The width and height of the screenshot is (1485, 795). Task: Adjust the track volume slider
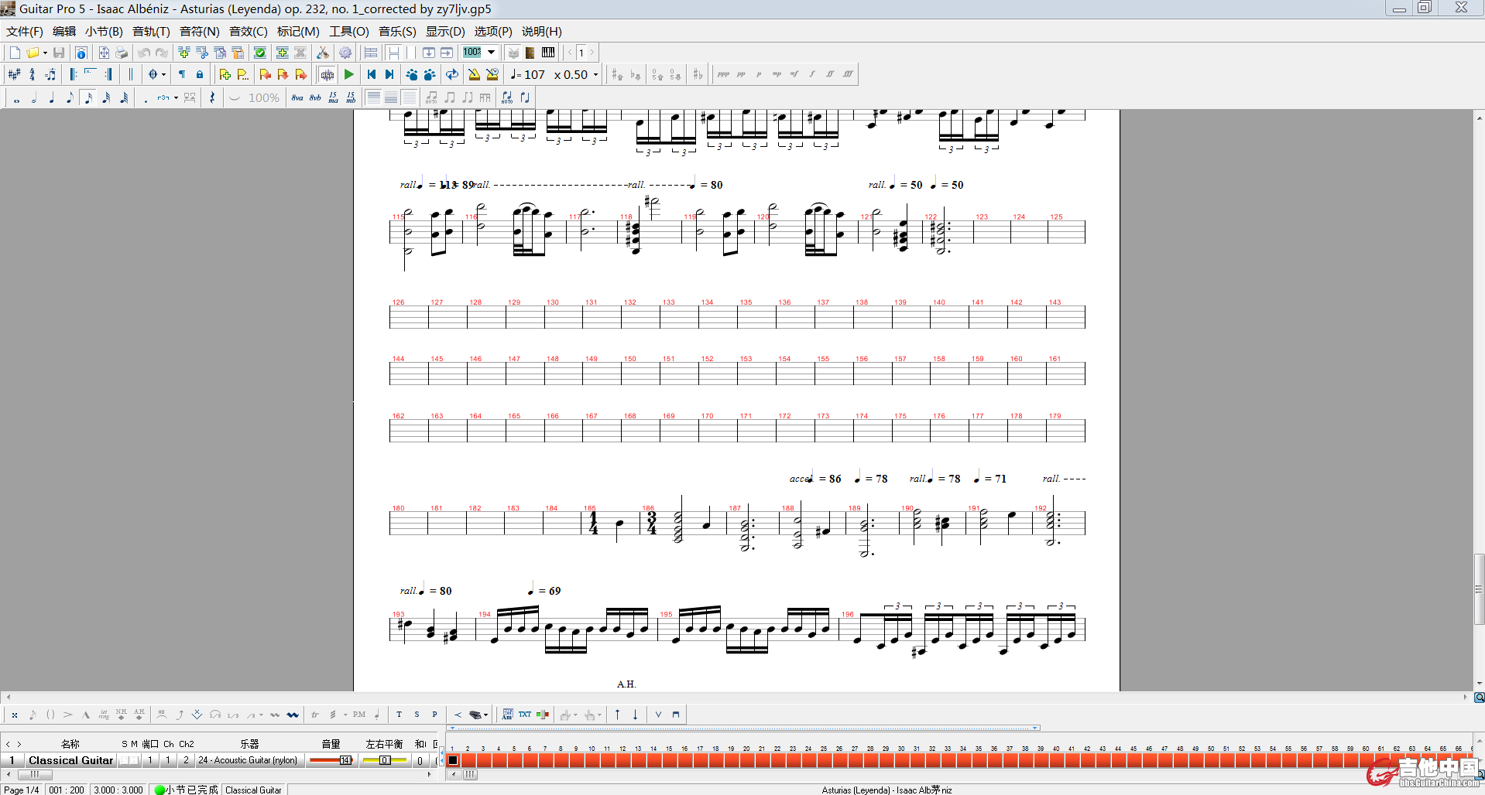[x=331, y=760]
